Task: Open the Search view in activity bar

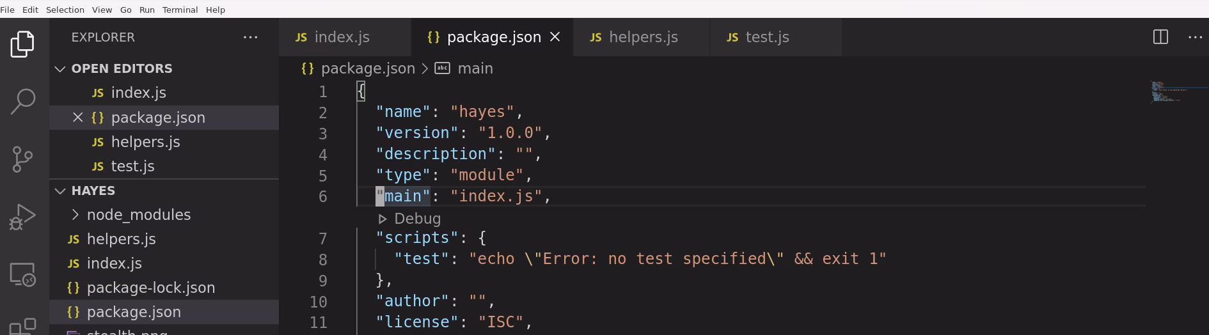Action: [23, 101]
